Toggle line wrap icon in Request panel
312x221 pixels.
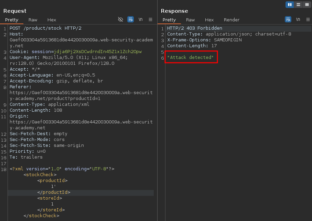pyautogui.click(x=130, y=20)
